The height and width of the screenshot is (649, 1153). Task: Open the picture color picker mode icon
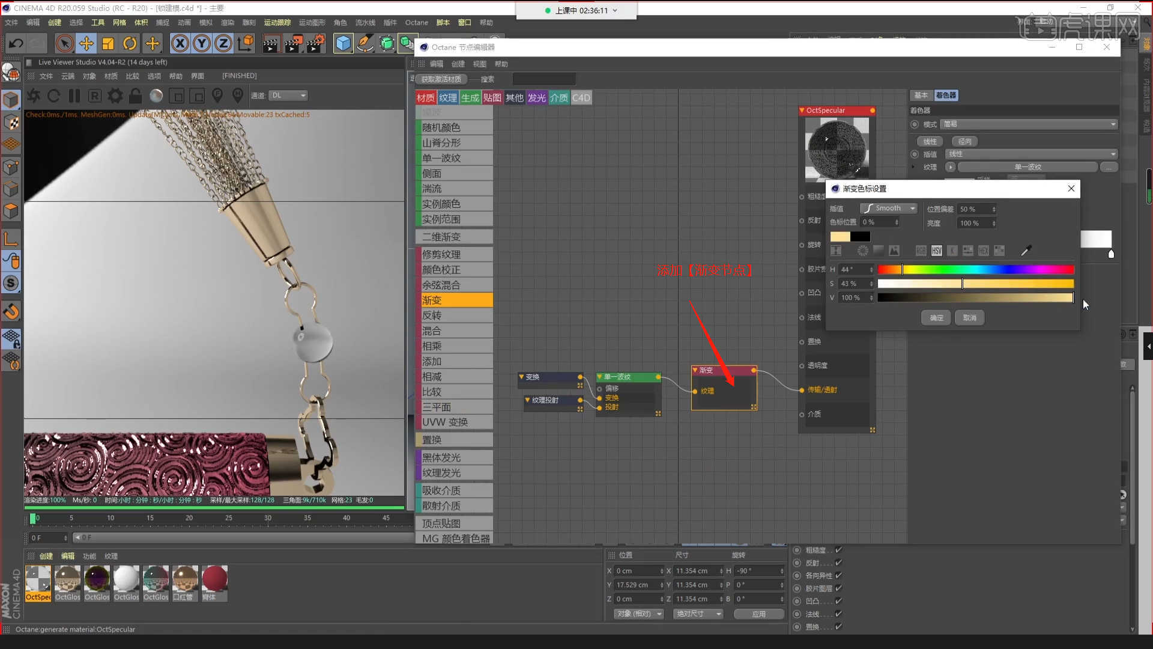(894, 251)
